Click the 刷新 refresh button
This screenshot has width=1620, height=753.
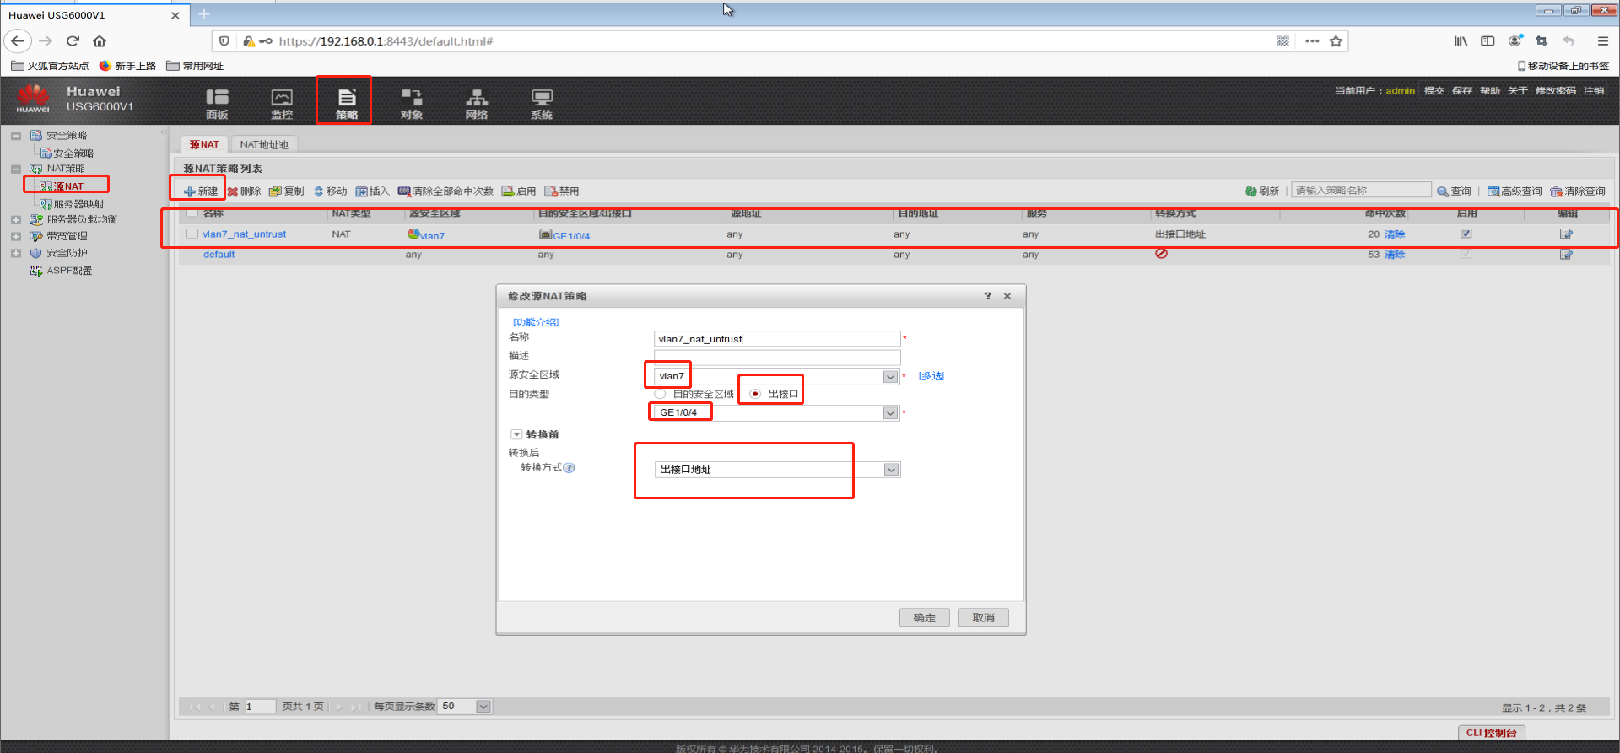tap(1262, 191)
